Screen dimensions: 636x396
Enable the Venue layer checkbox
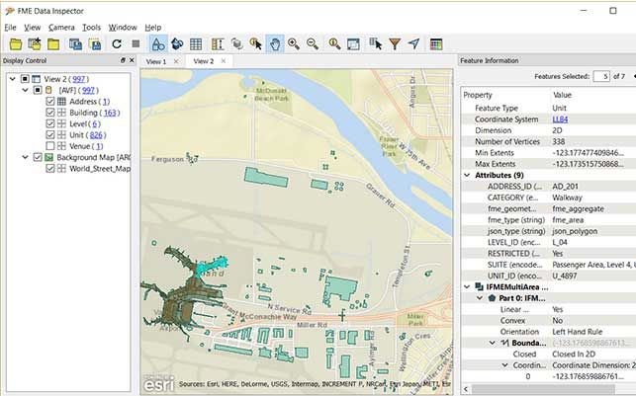tap(50, 146)
